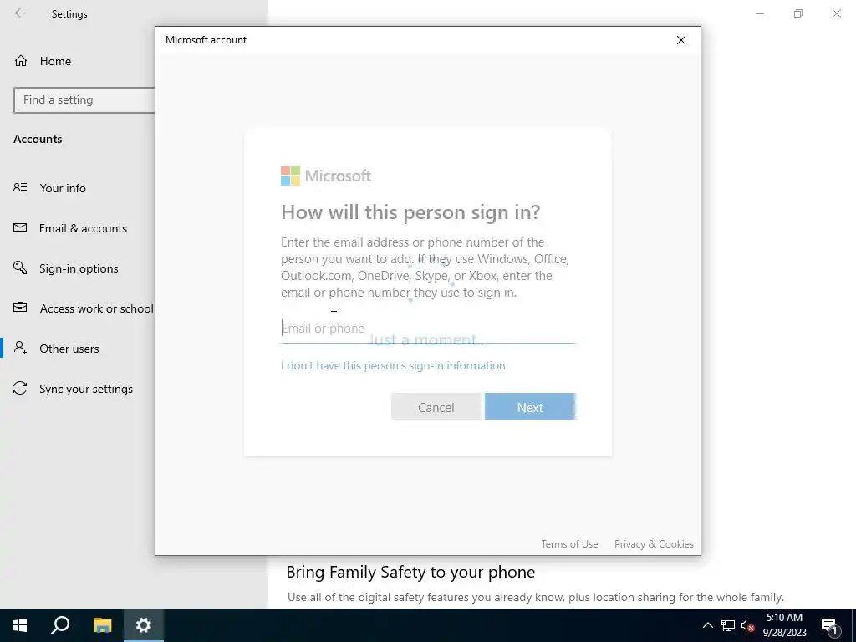Click the Cancel button

click(436, 407)
